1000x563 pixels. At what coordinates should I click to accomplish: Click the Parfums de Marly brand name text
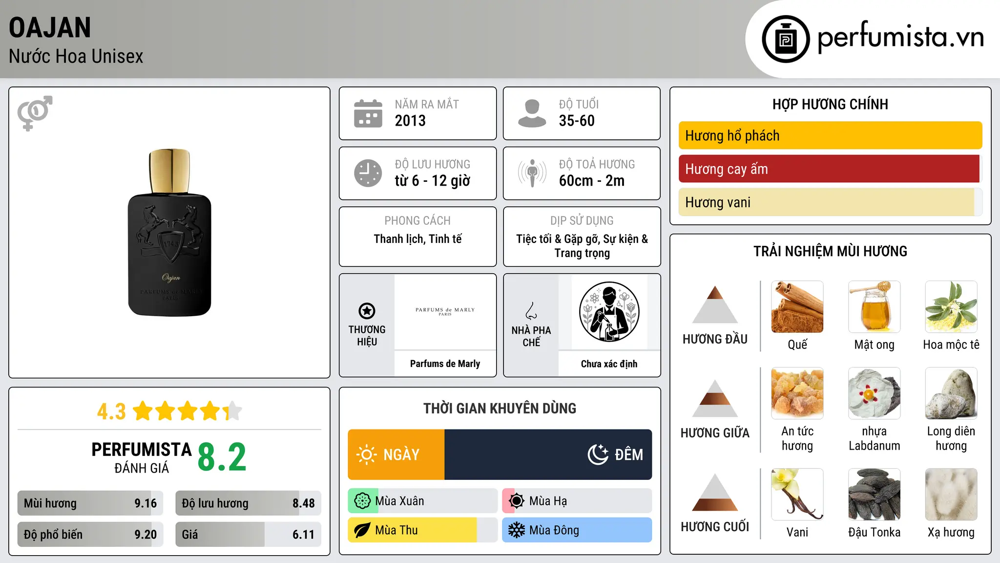[x=445, y=364]
